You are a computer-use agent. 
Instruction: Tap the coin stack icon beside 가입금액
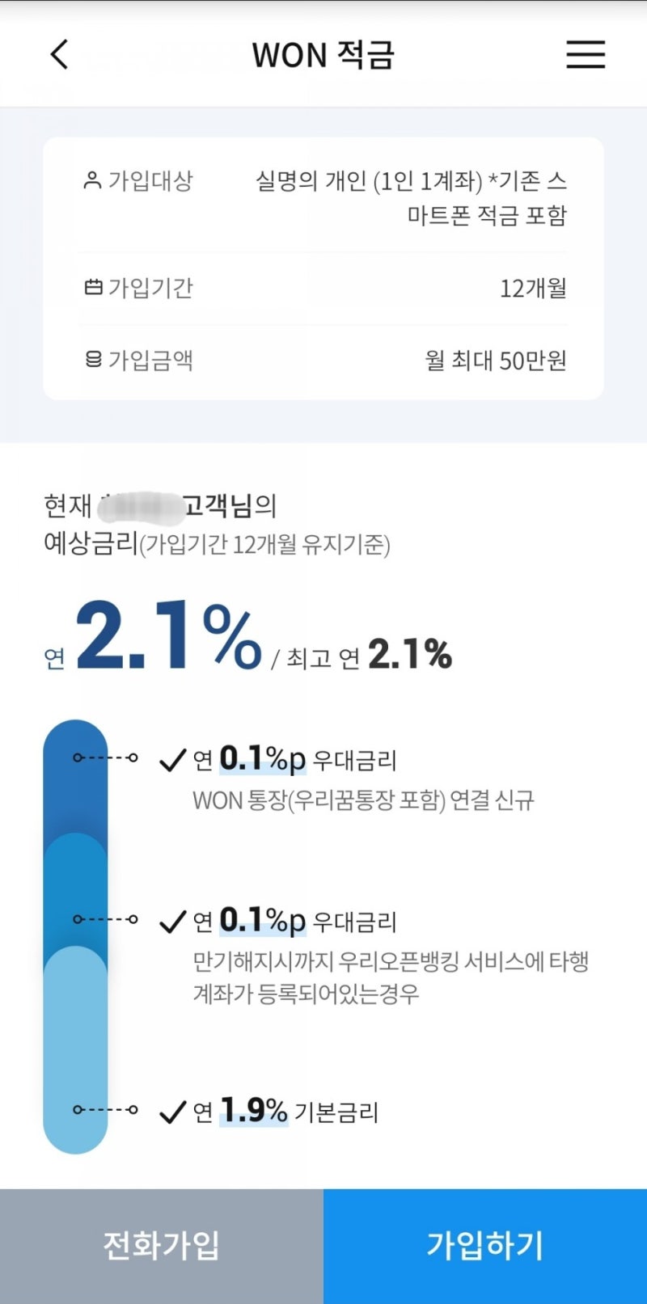[x=93, y=359]
